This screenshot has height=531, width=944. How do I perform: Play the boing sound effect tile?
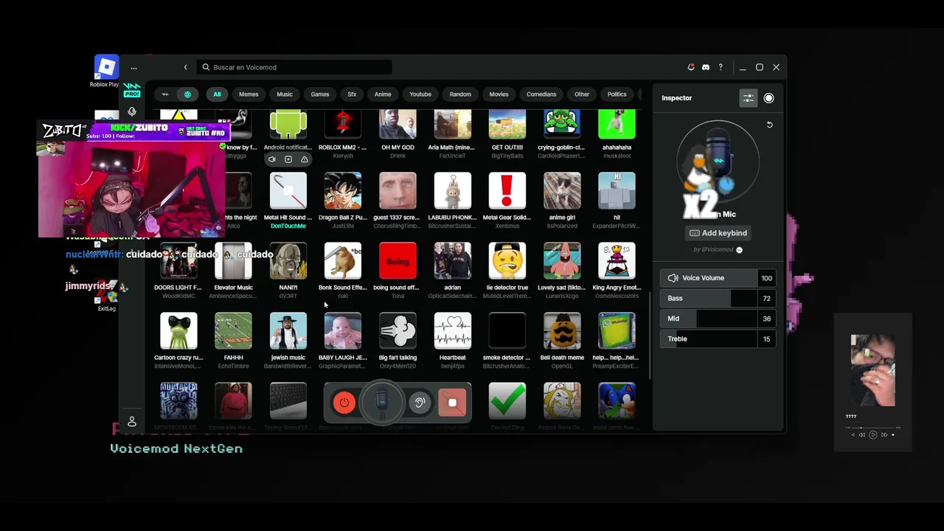pyautogui.click(x=398, y=261)
